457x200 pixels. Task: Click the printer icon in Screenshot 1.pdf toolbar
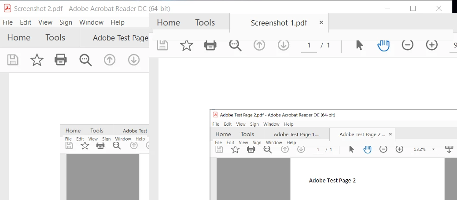210,45
